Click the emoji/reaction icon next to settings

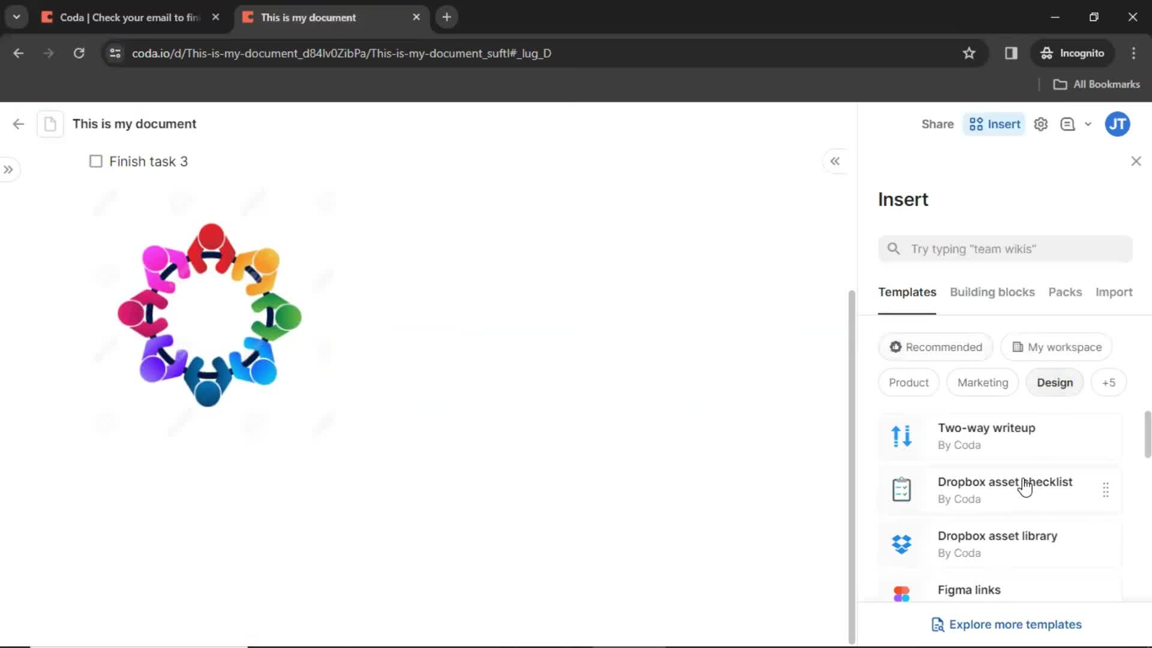coord(1068,124)
